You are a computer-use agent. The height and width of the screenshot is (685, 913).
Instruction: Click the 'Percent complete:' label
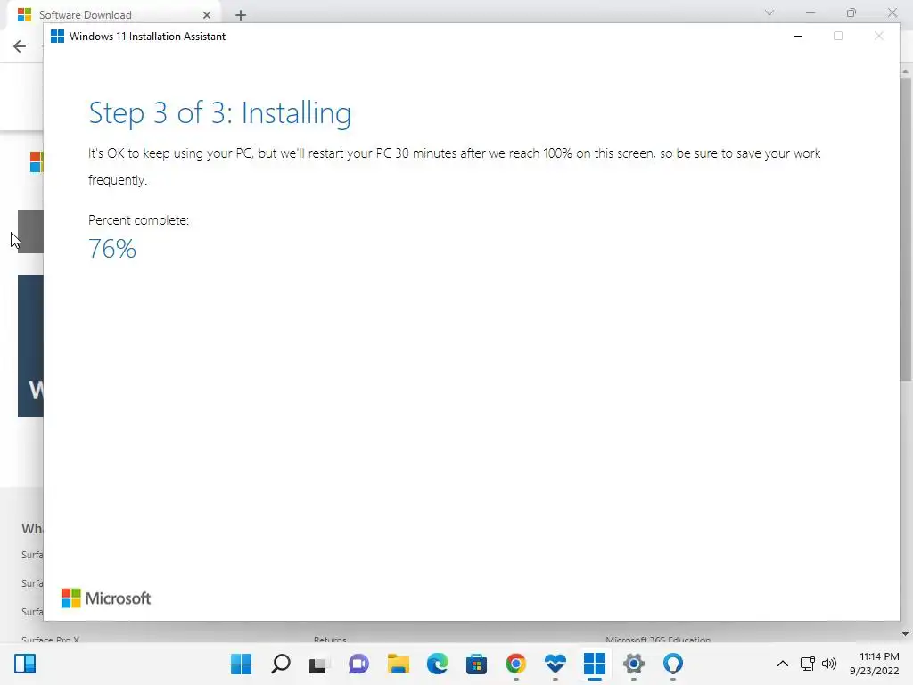coord(138,220)
